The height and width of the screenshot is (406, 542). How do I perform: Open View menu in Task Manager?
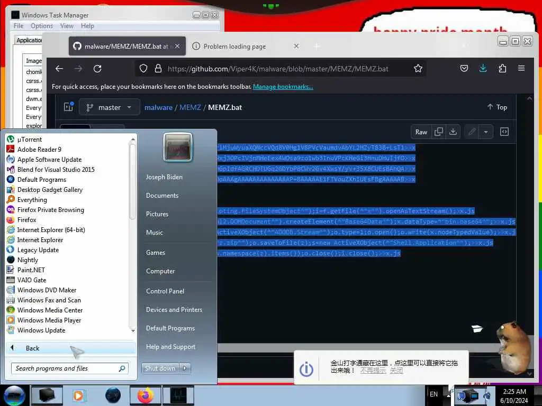point(67,26)
